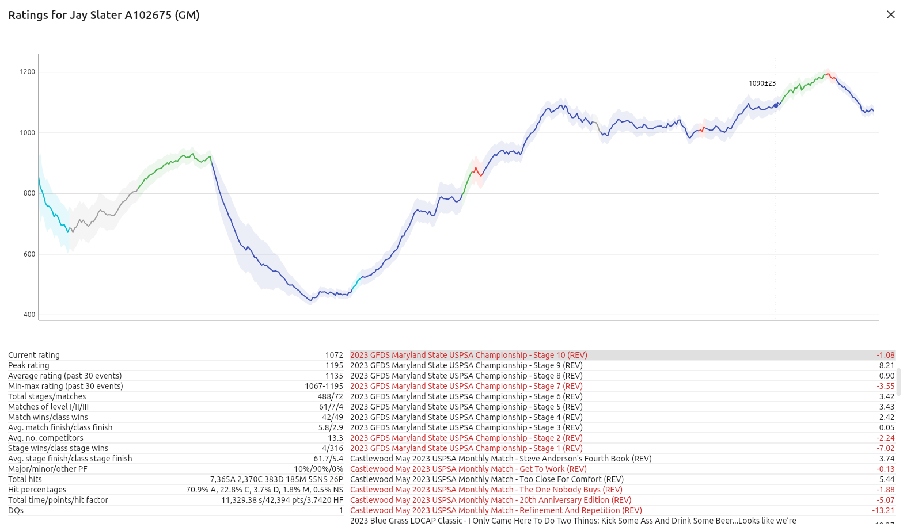Select the Maryland State Championship Stage 10 row
Image resolution: width=903 pixels, height=531 pixels.
(623, 355)
